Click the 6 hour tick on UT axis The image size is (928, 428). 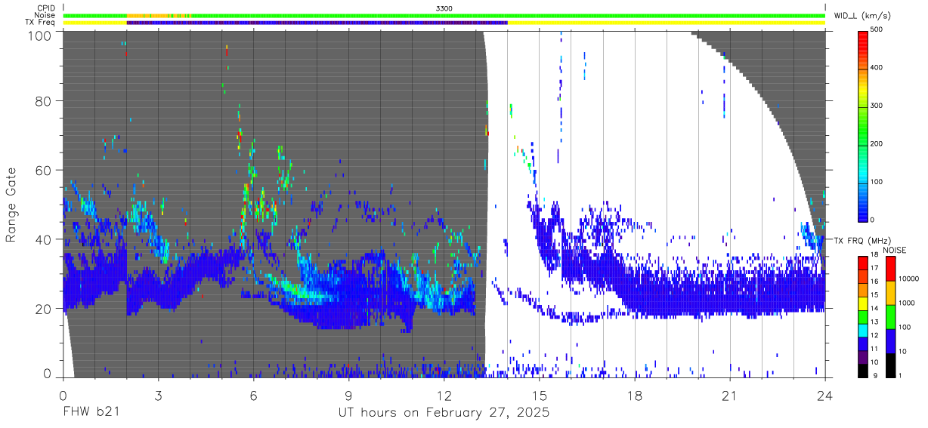[253, 395]
